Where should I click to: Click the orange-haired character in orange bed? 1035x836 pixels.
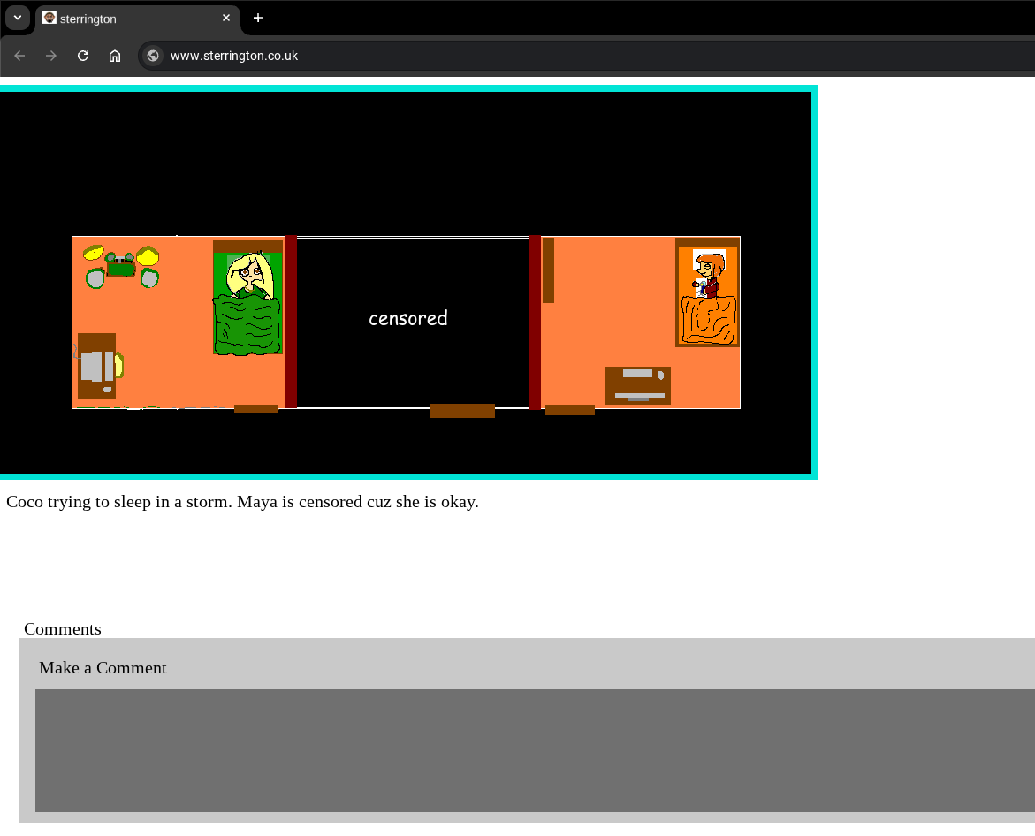708,275
